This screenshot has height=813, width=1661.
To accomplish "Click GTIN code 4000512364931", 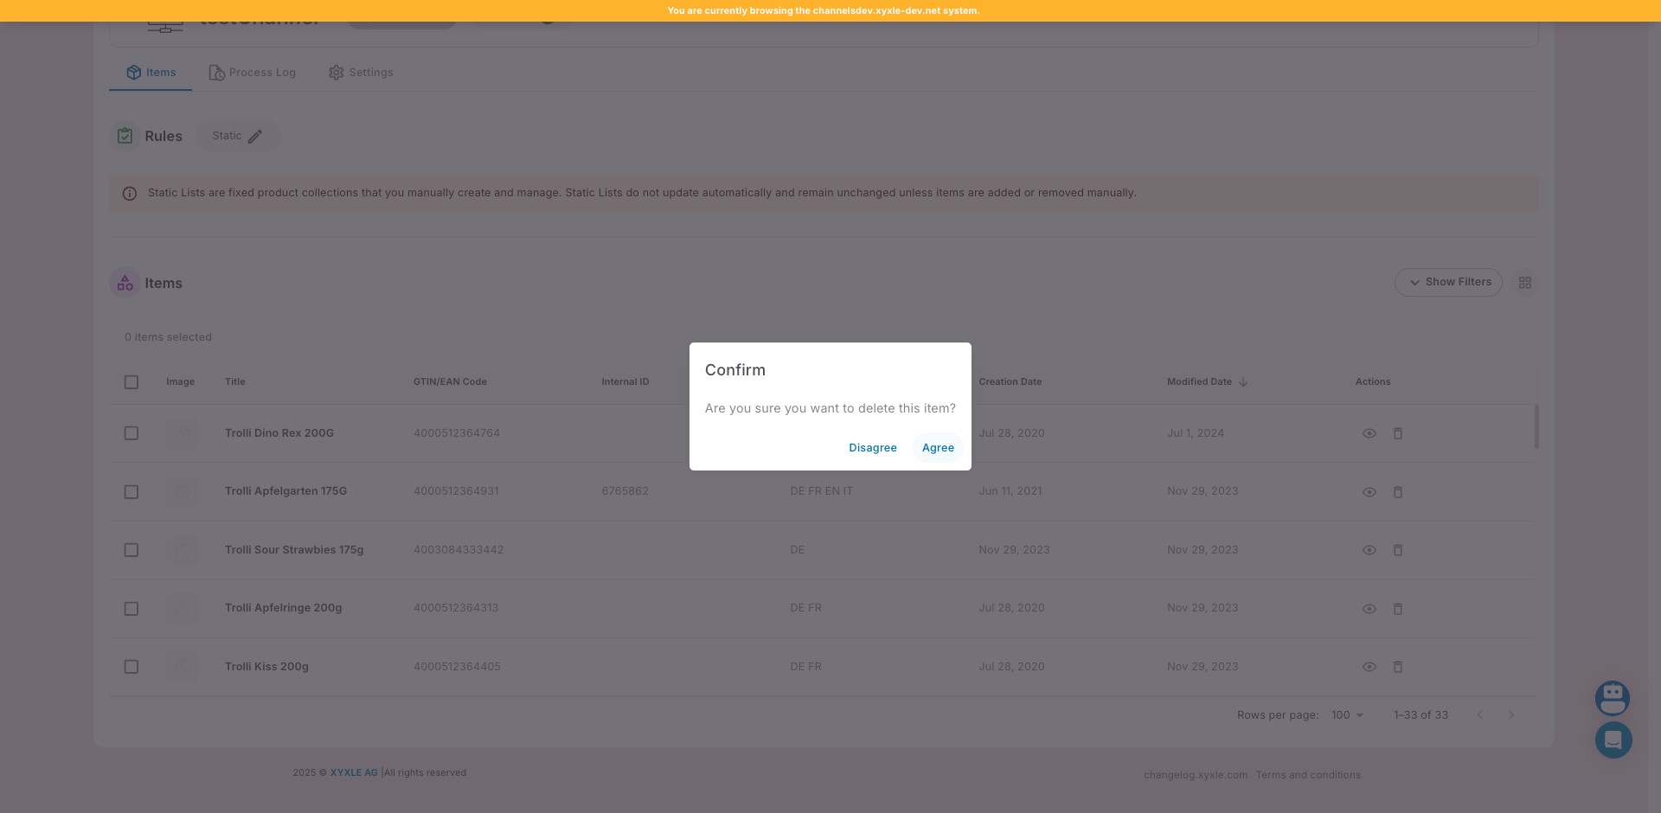I will click(456, 491).
